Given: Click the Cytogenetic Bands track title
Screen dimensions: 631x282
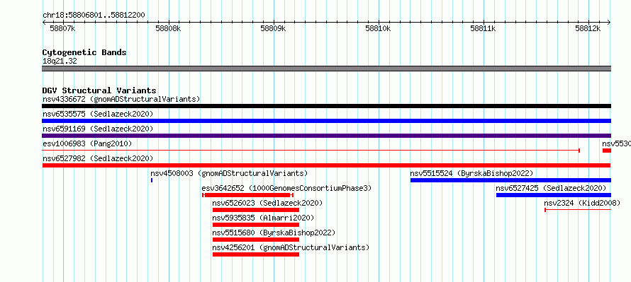Looking at the screenshot, I should (84, 52).
